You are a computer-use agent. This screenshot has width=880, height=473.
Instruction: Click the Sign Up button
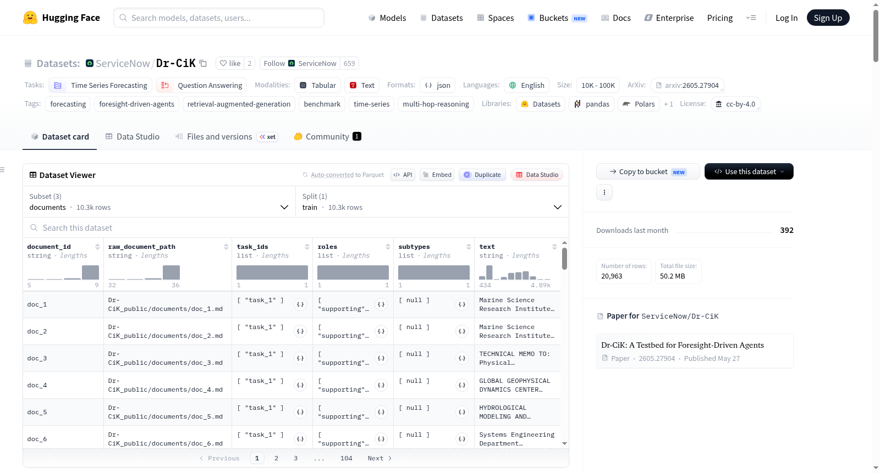point(828,18)
